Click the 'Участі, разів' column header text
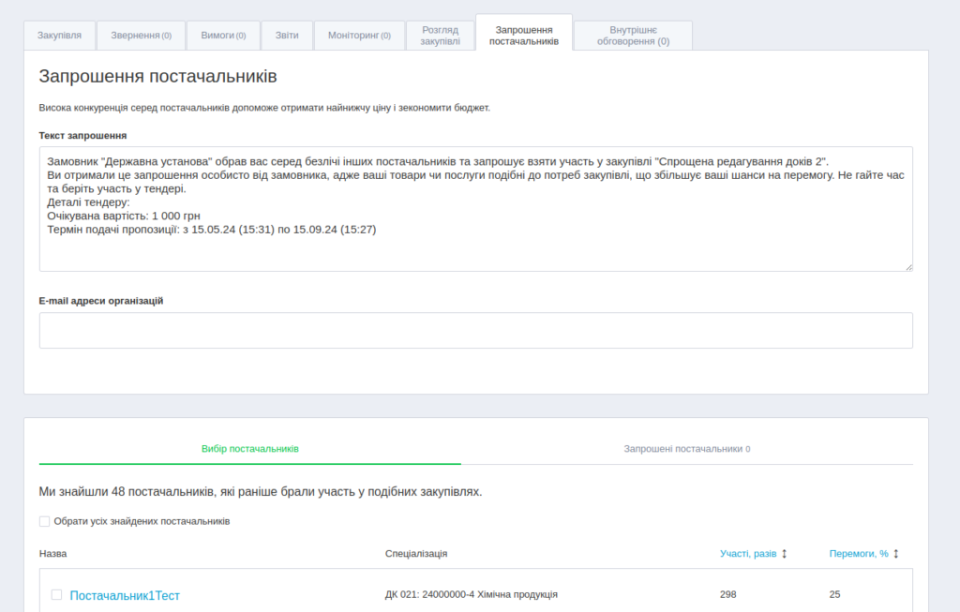The width and height of the screenshot is (960, 612). coord(747,554)
